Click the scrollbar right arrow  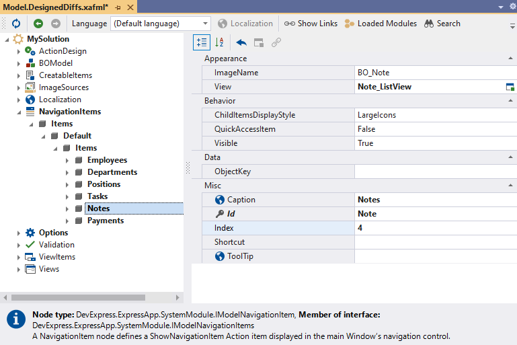pyautogui.click(x=177, y=297)
